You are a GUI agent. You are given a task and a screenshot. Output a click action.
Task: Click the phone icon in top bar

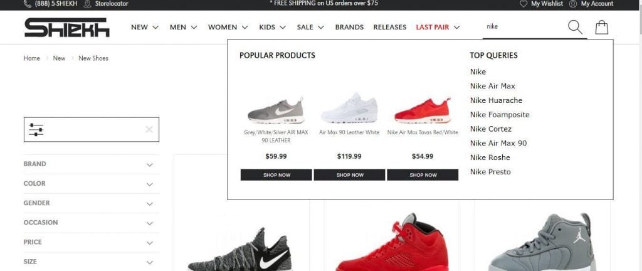coord(28,4)
